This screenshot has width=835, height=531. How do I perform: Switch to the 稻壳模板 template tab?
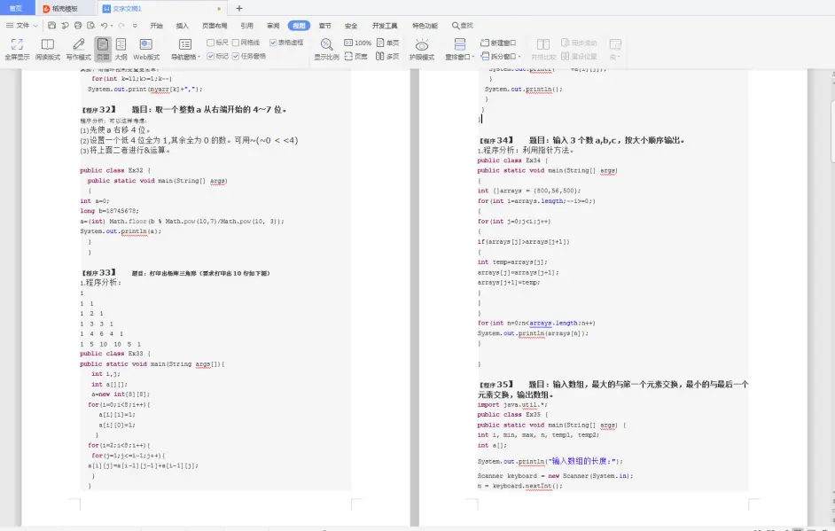coord(65,9)
